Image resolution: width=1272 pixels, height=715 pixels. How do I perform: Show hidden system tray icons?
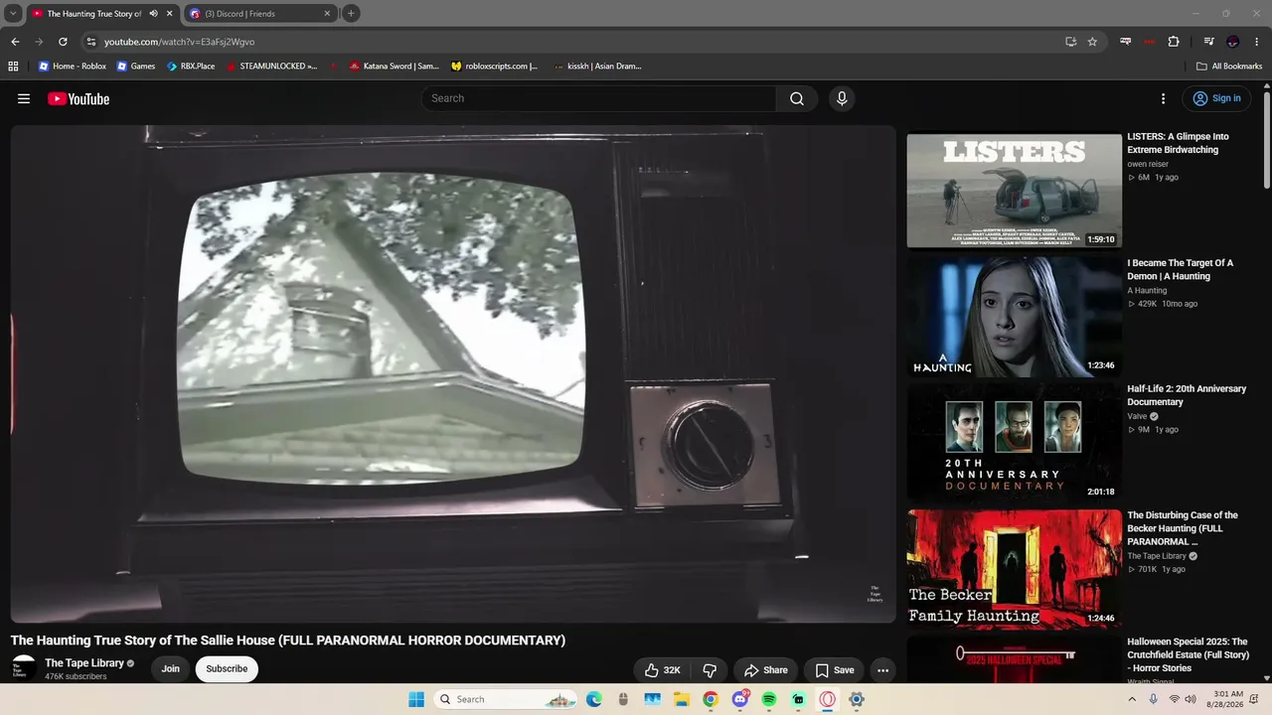(1132, 699)
